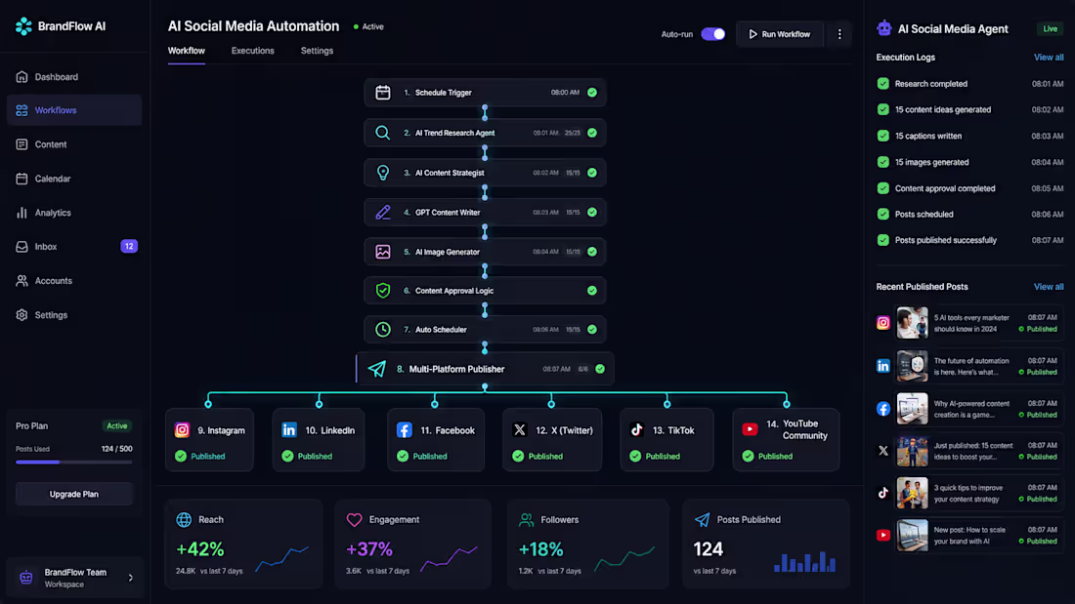Switch to the Executions tab

coord(252,51)
